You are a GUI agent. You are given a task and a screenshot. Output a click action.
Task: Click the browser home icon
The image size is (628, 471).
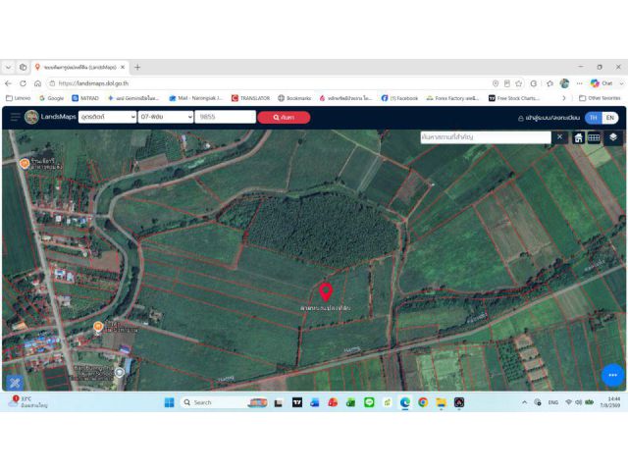click(37, 83)
